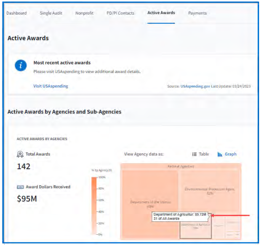Follow the Visit USAspending link
This screenshot has width=261, height=245.
tap(51, 86)
